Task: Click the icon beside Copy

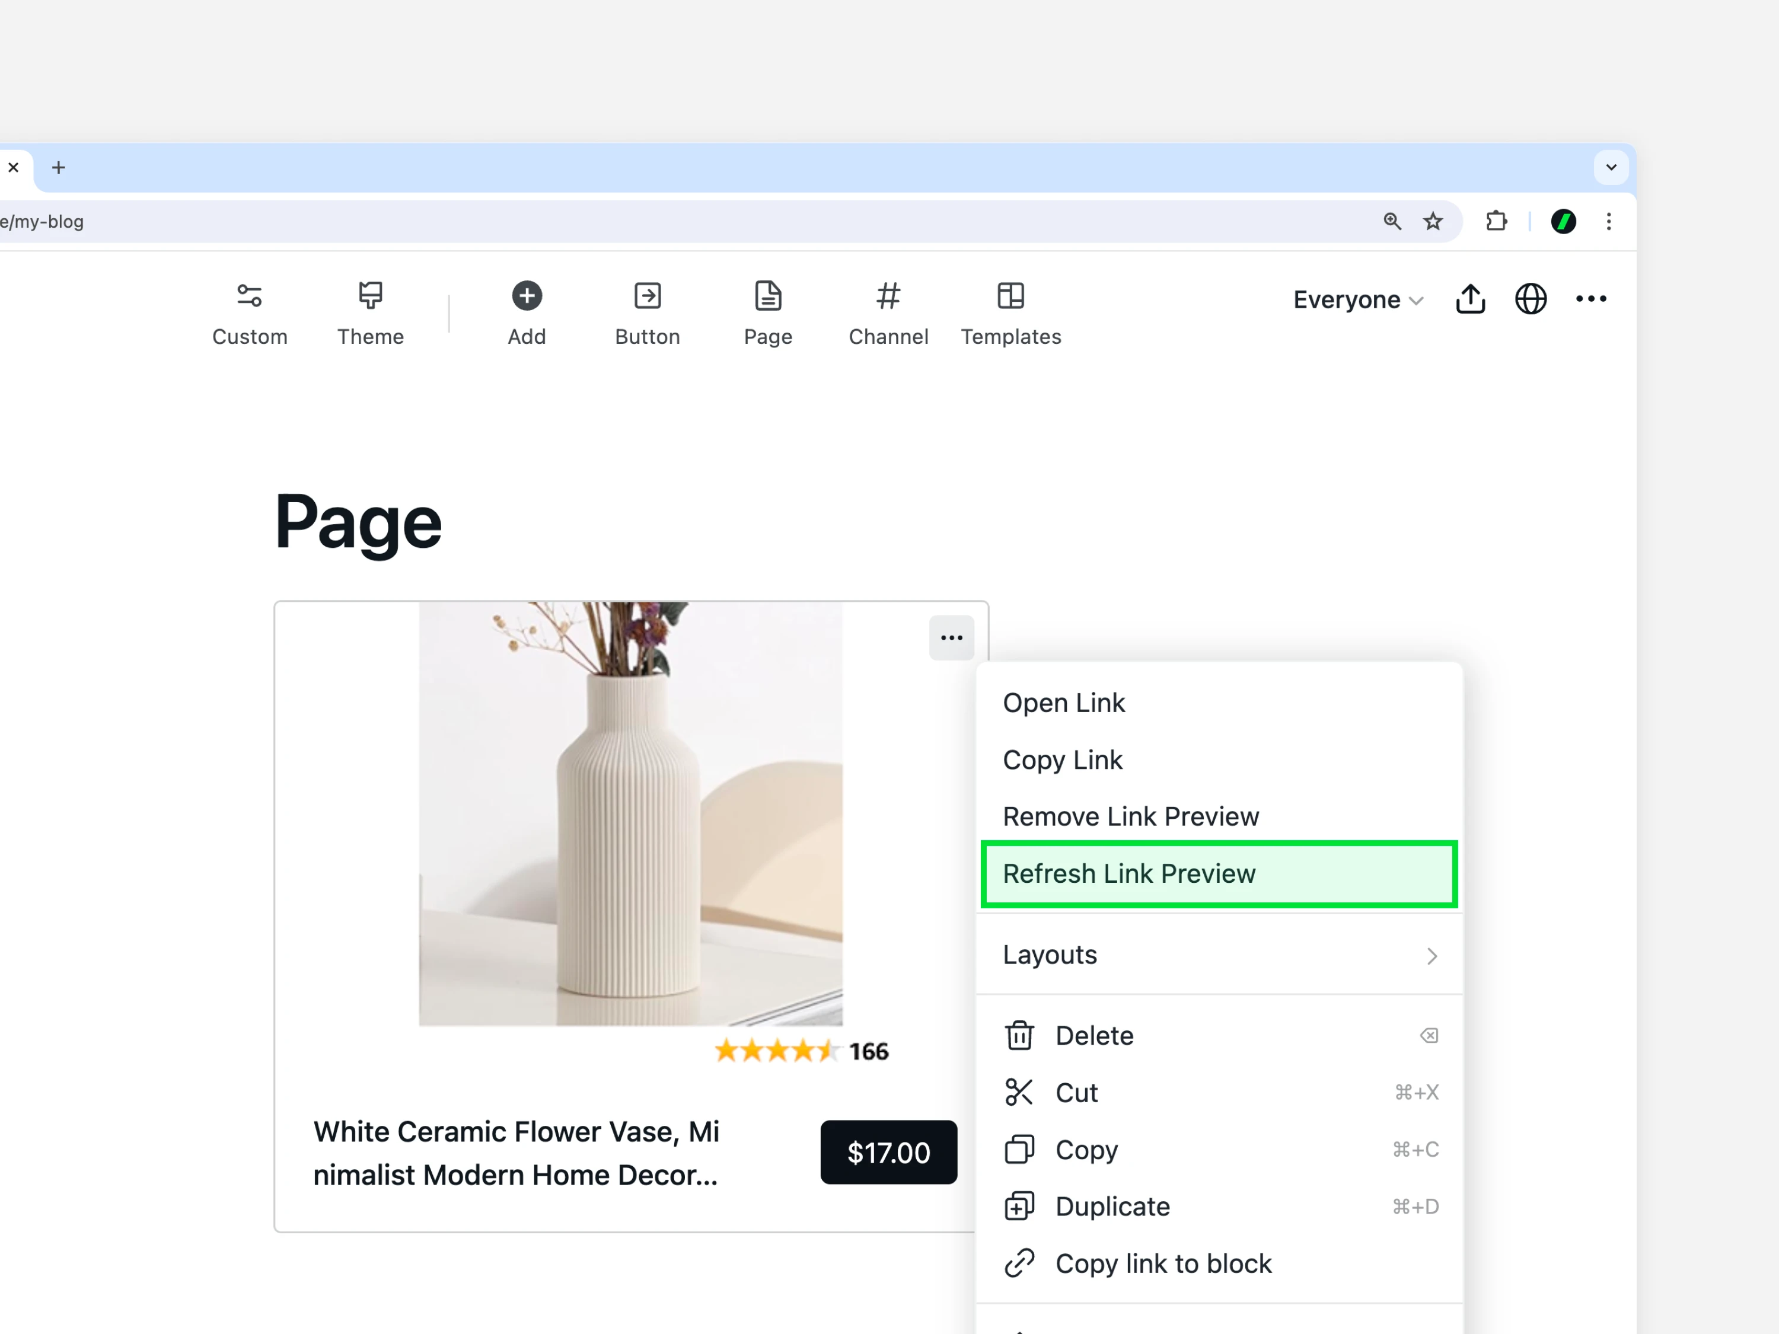Action: coord(1019,1149)
